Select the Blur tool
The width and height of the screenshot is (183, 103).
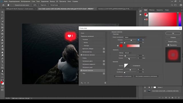pos(2,52)
